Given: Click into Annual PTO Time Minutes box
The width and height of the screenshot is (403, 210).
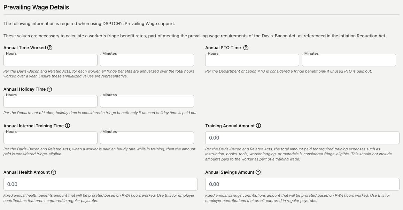Looking at the screenshot, I should point(349,60).
